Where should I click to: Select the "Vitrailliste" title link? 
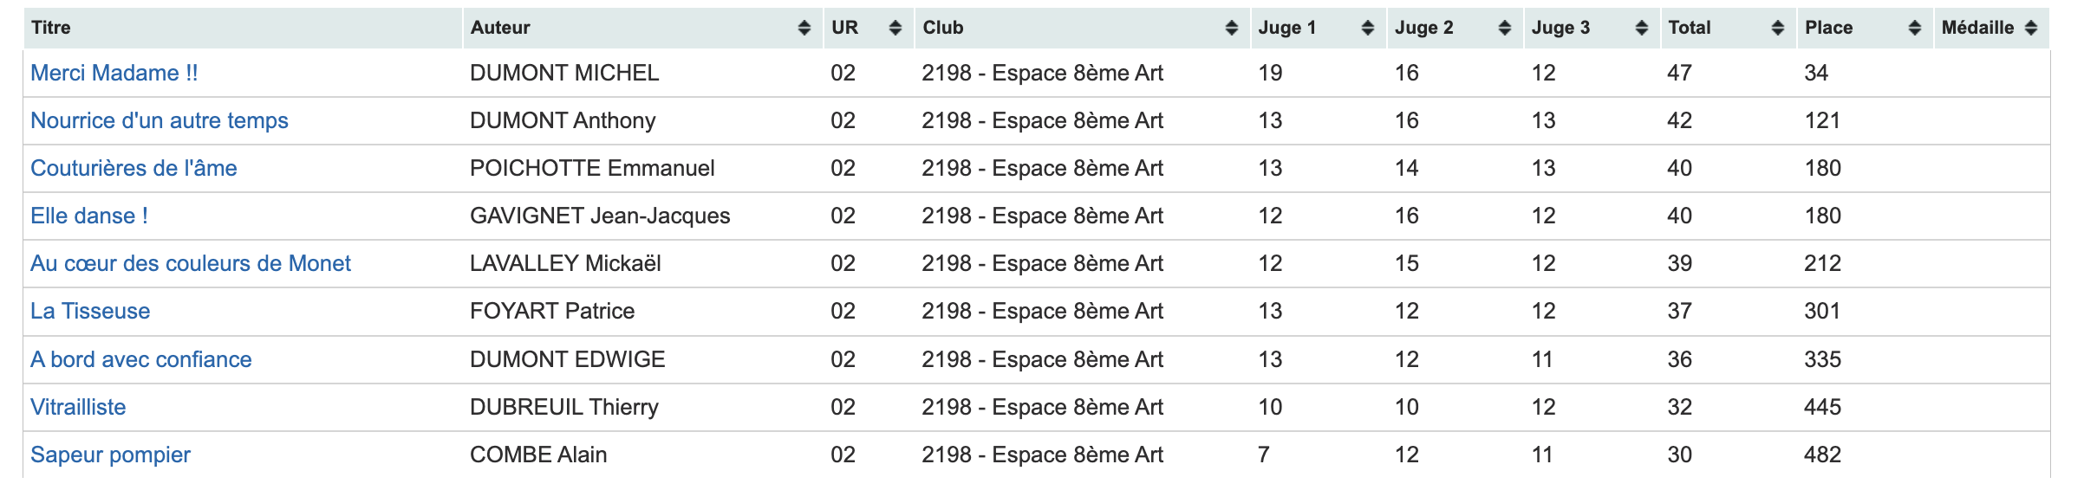point(78,408)
